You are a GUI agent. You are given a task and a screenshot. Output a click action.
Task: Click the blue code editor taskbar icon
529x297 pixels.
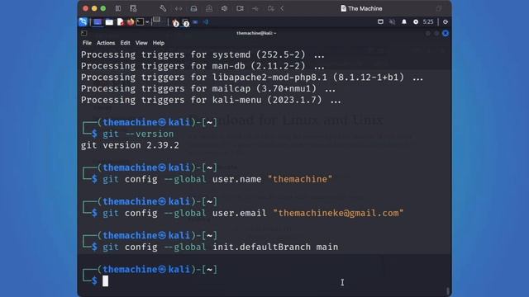206,22
